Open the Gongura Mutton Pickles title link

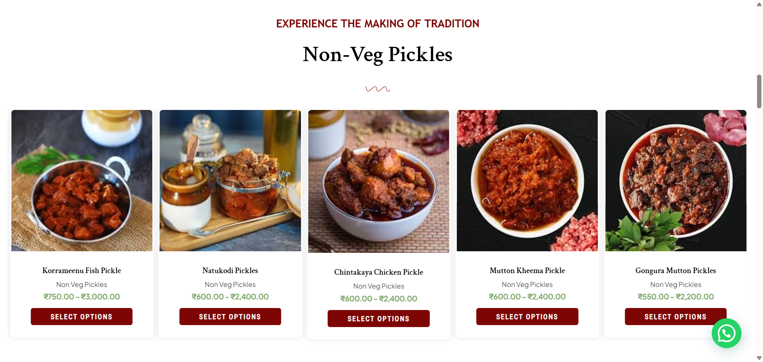click(x=676, y=271)
